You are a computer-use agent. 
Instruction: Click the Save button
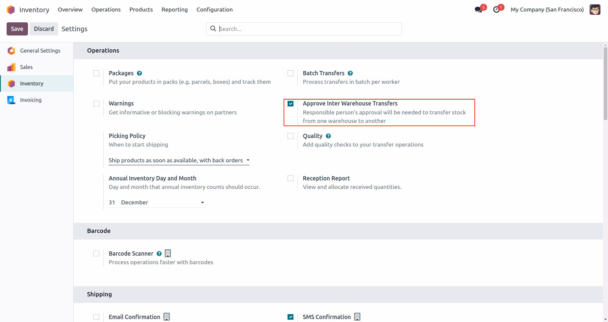(17, 29)
